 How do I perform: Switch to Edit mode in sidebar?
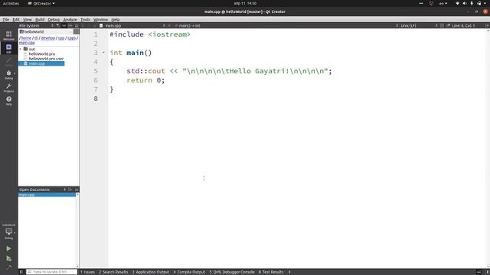[8, 48]
